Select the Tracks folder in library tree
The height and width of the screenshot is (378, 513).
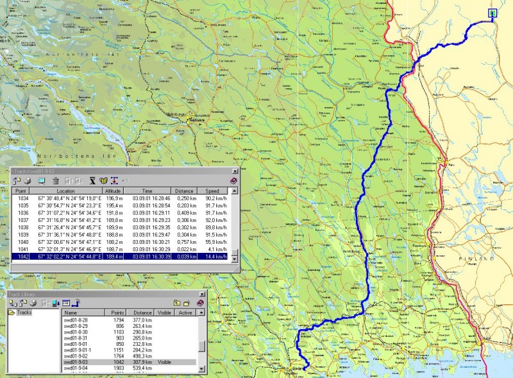[24, 313]
